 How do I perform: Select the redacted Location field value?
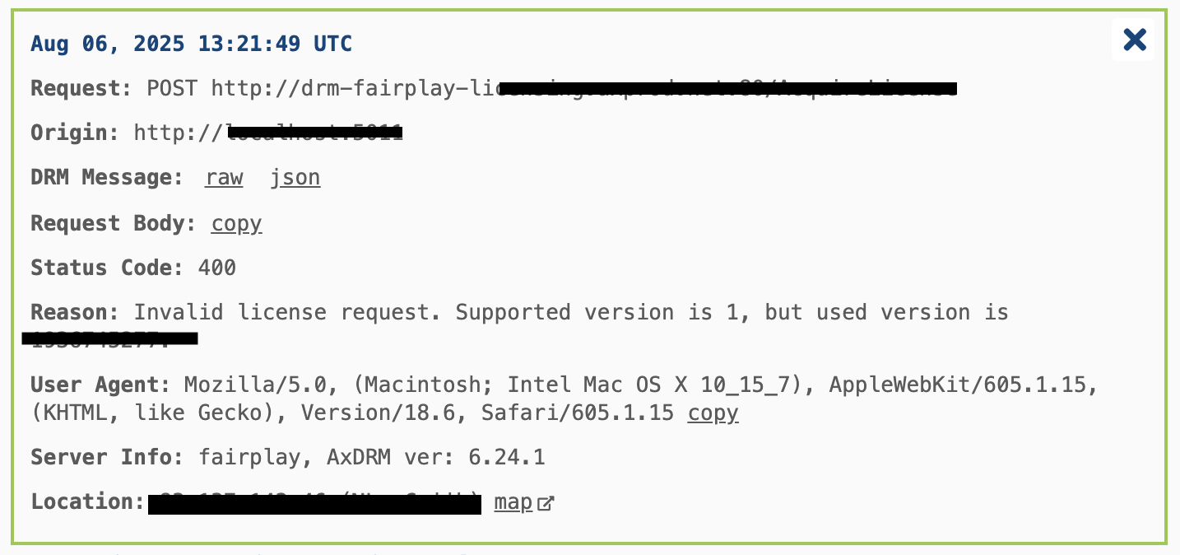(314, 502)
